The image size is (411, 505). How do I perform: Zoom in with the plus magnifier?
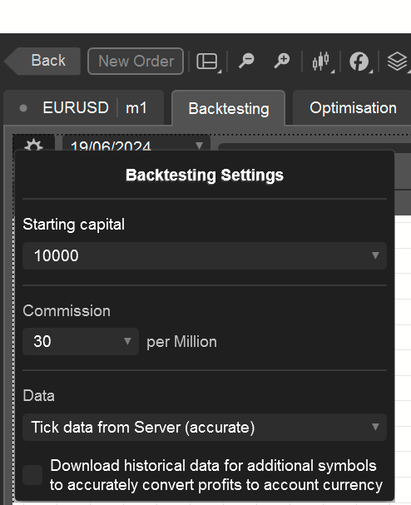pos(282,61)
